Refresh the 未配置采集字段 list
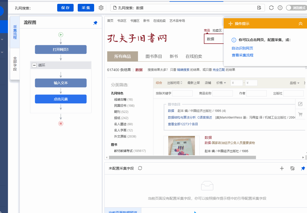This screenshot has height=213, width=307. pos(140,168)
